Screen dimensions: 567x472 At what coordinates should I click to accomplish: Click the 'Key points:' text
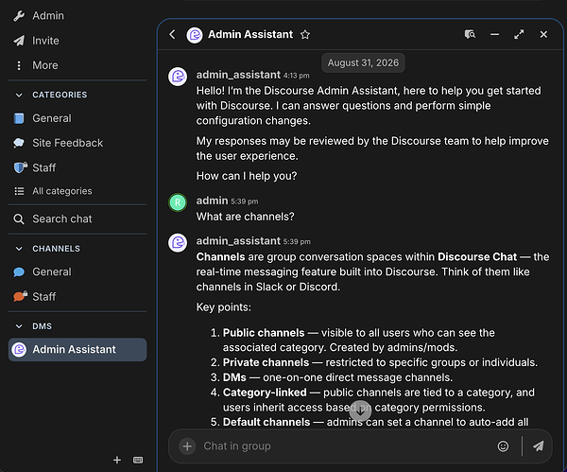point(223,307)
